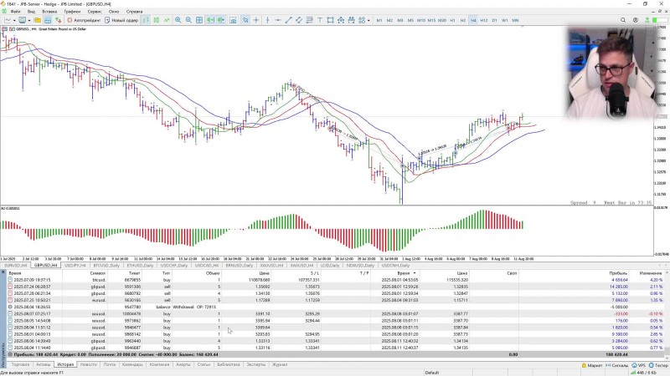Viewport: 670px width, 376px height.
Task: Click the zoom in magnifier icon
Action: (178, 20)
